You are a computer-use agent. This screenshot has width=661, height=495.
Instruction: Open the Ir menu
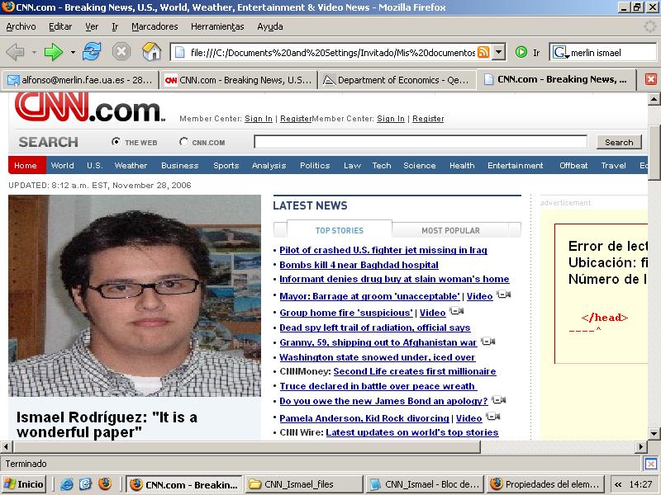tap(115, 26)
